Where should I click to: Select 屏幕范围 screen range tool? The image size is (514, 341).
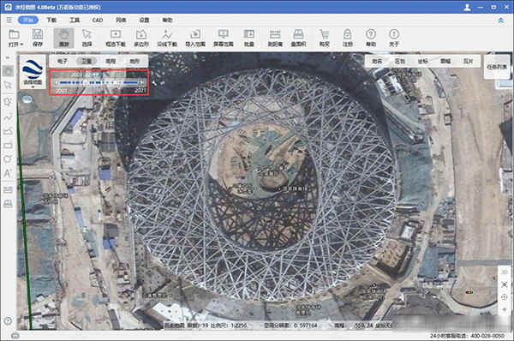click(224, 38)
